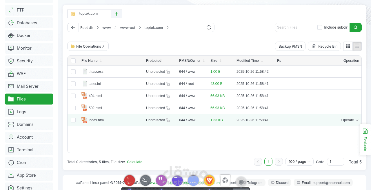Click the Goto page input field
Screen dimensions: 371x190
[x=336, y=162]
